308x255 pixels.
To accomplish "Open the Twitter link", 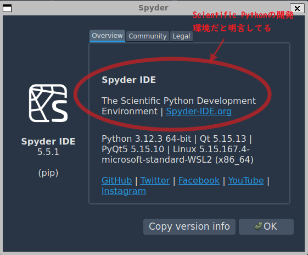I will pos(155,180).
